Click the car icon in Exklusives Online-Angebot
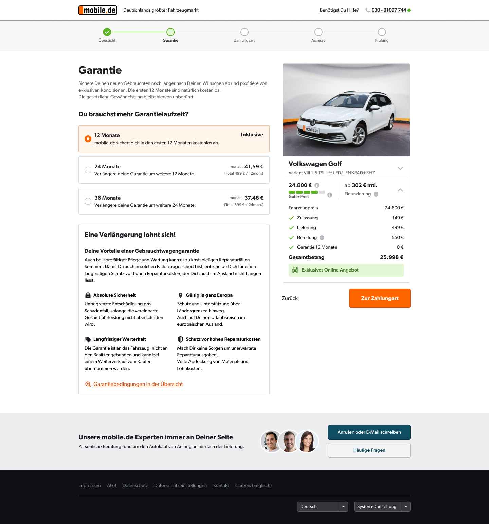The image size is (489, 524). (x=295, y=270)
